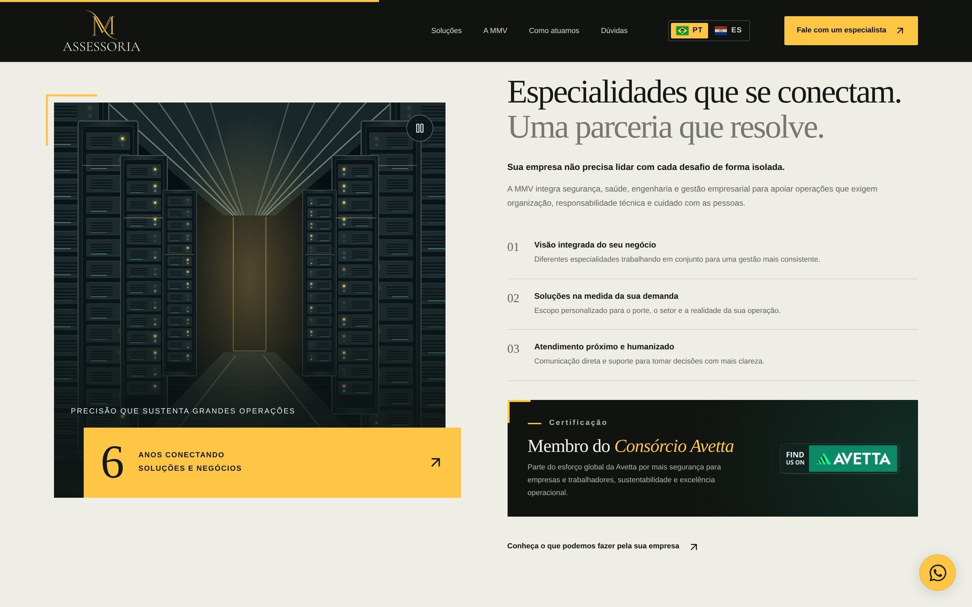Image resolution: width=972 pixels, height=607 pixels.
Task: Click 'Membro do Consórcio Avetta' heading
Action: 630,446
